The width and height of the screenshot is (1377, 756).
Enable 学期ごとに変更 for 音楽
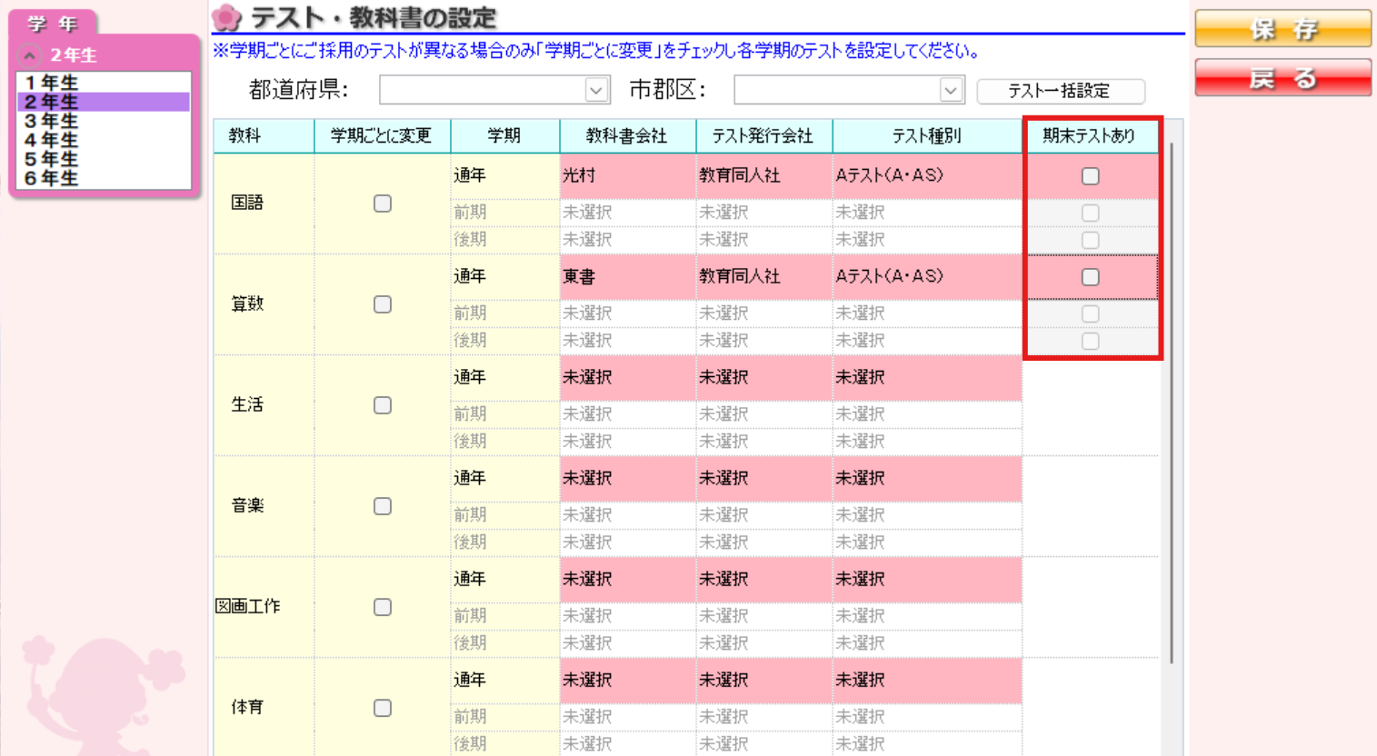tap(382, 505)
